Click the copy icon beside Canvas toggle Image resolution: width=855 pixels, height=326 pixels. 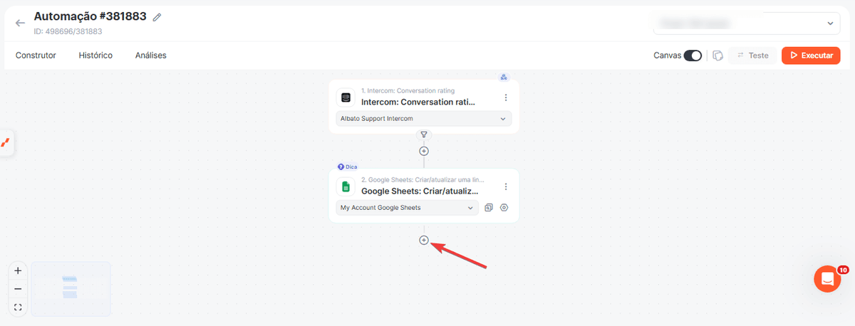(718, 56)
